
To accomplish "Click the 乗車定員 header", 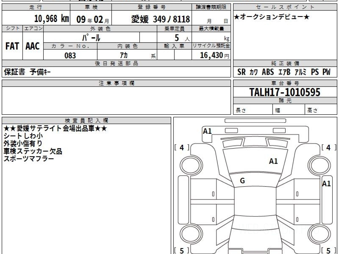I will click(x=174, y=29).
